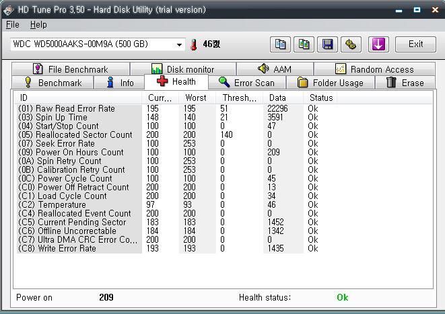Click the data value 1452

pyautogui.click(x=275, y=222)
